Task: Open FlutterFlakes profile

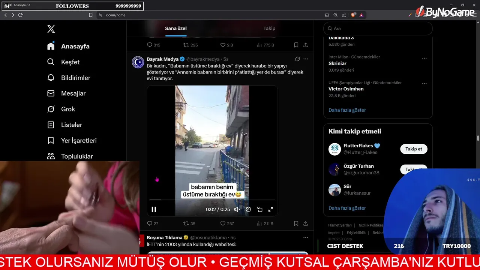Action: click(359, 146)
